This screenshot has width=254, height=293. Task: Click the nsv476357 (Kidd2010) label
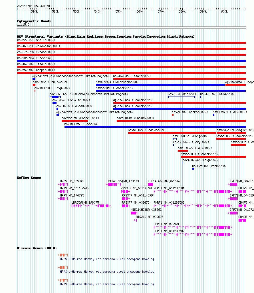tap(217, 94)
